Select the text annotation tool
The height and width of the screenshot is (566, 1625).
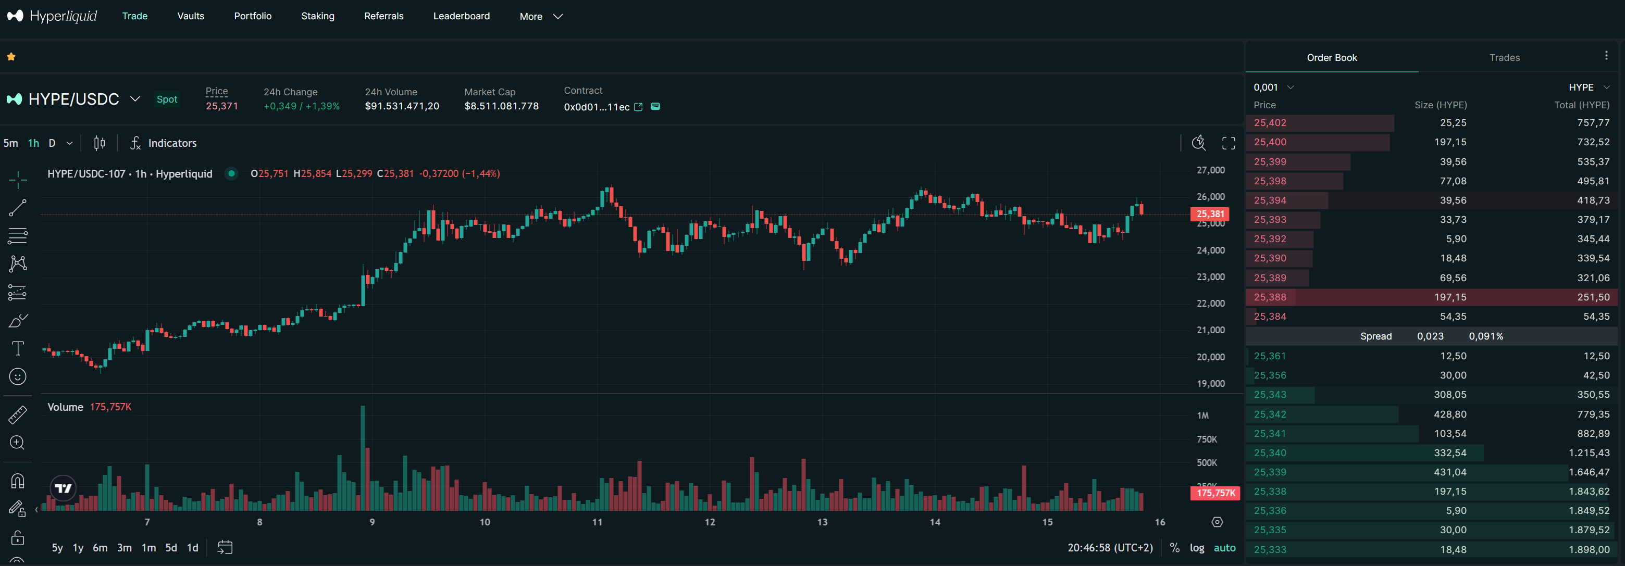[18, 348]
